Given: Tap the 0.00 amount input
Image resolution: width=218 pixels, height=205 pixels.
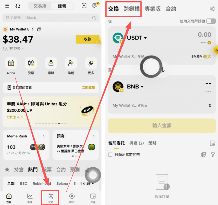Looking at the screenshot, I should coord(204,35).
